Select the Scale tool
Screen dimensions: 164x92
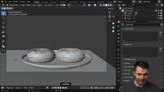(x=4, y=32)
